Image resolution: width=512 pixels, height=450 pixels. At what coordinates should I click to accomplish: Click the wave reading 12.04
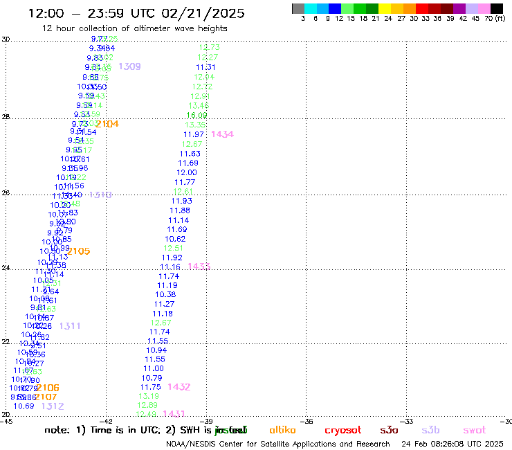point(204,77)
